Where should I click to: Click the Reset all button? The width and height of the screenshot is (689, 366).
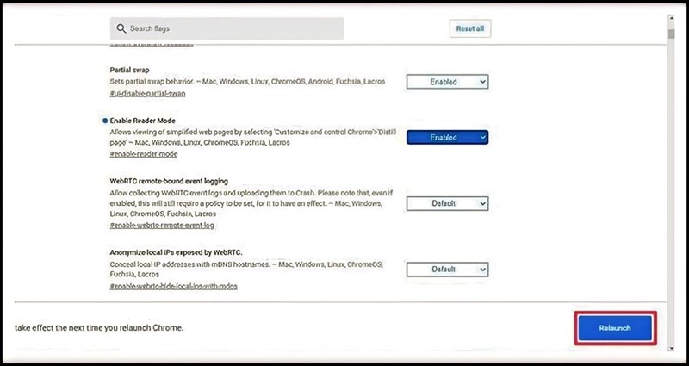469,28
